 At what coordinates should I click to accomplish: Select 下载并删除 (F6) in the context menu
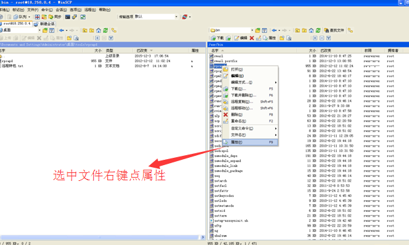pyautogui.click(x=250, y=95)
